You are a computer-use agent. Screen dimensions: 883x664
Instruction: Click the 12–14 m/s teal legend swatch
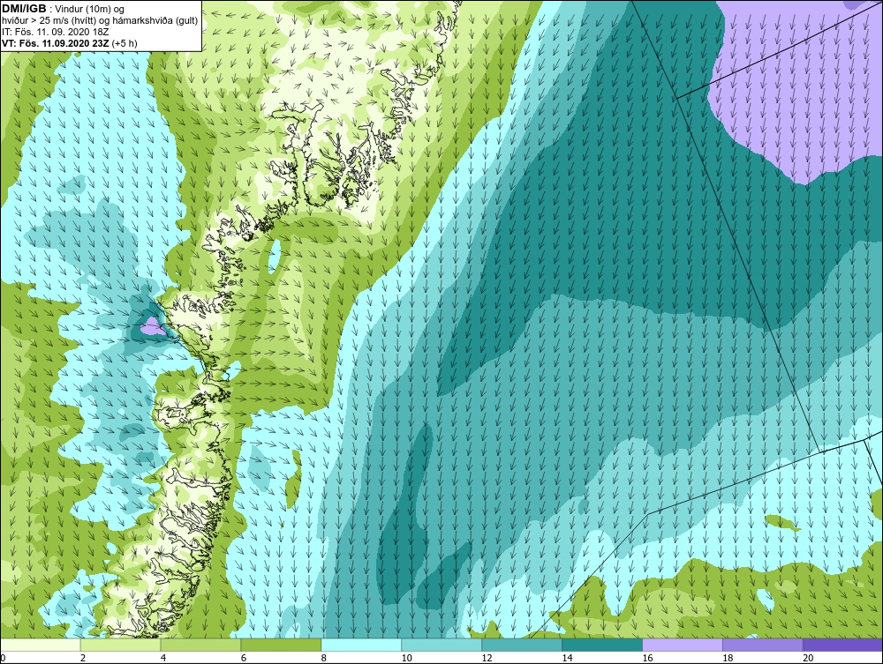coord(522,645)
